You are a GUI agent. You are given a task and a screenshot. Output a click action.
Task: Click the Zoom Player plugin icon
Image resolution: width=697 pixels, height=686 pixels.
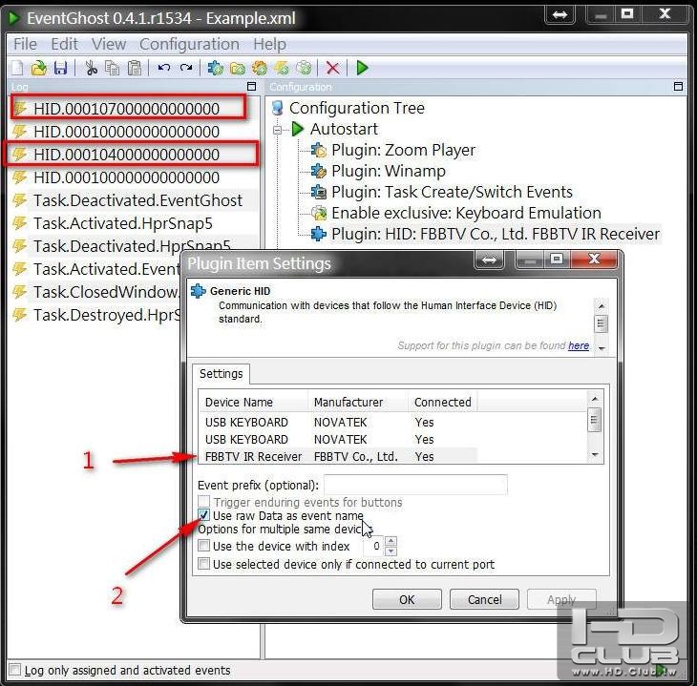(319, 150)
